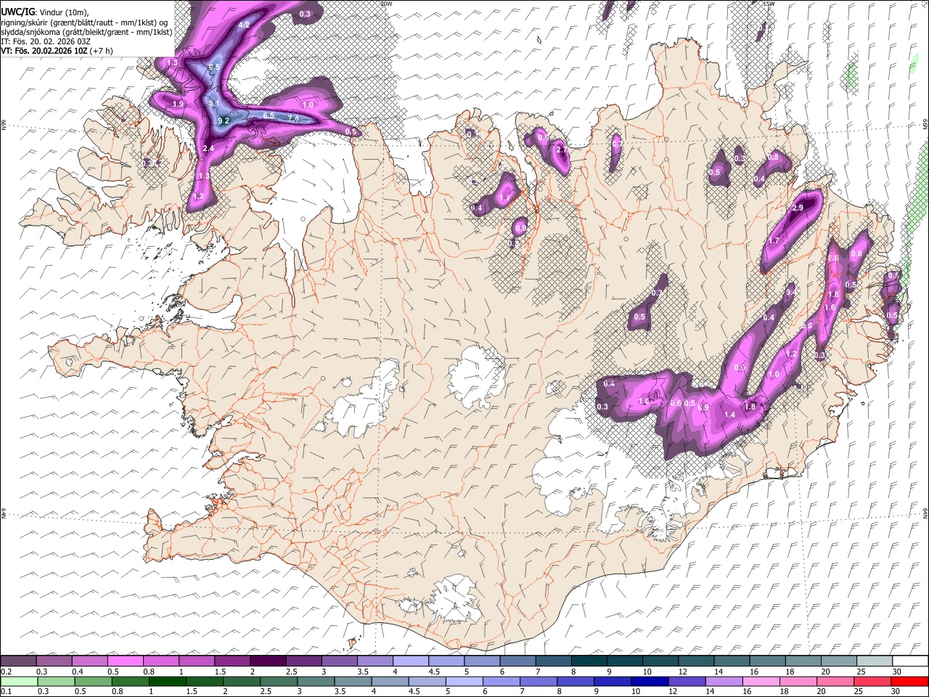Viewport: 929px width, 697px height.
Task: Click the slydda/snjókoma legend description line
Action: point(86,32)
